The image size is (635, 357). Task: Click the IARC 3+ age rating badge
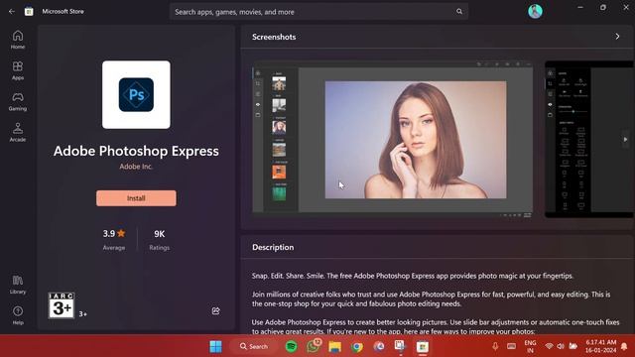[62, 305]
